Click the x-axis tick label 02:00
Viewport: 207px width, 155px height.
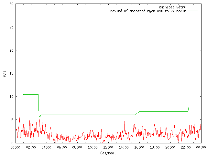(x=31, y=147)
